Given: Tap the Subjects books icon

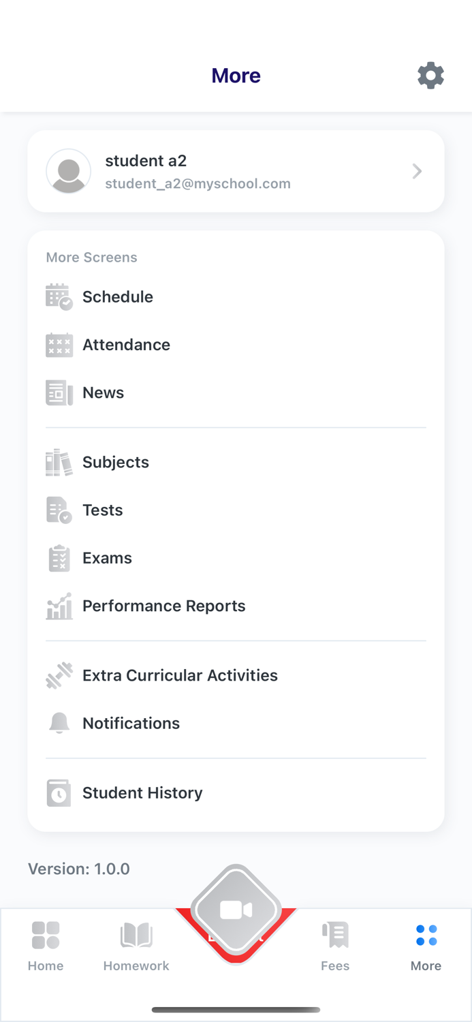Looking at the screenshot, I should point(59,463).
